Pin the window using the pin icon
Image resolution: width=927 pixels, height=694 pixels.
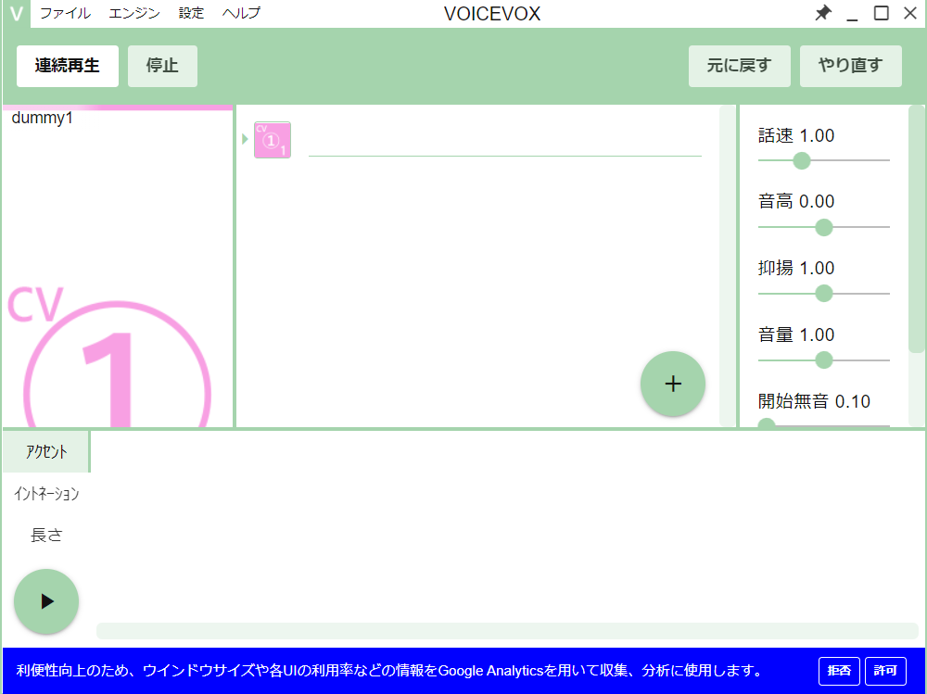[x=822, y=13]
